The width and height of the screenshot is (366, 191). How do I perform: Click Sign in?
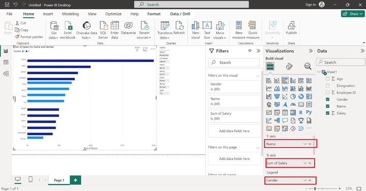click(311, 5)
